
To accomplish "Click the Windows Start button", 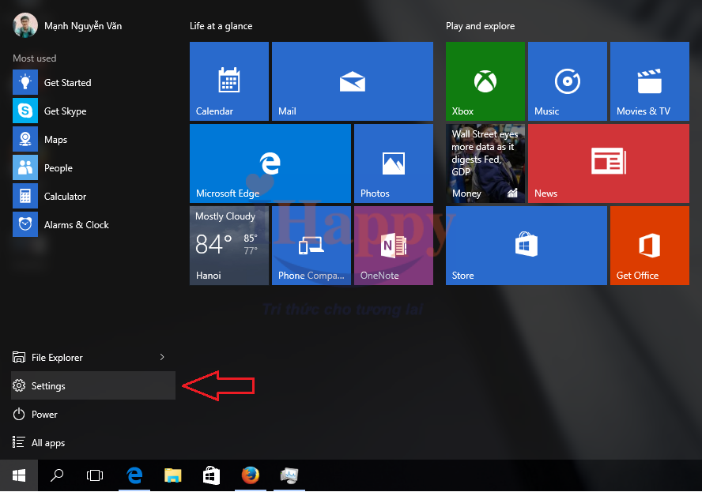I will coord(19,475).
